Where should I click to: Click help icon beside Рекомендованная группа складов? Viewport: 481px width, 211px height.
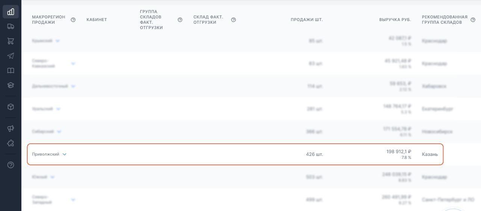pos(473,20)
